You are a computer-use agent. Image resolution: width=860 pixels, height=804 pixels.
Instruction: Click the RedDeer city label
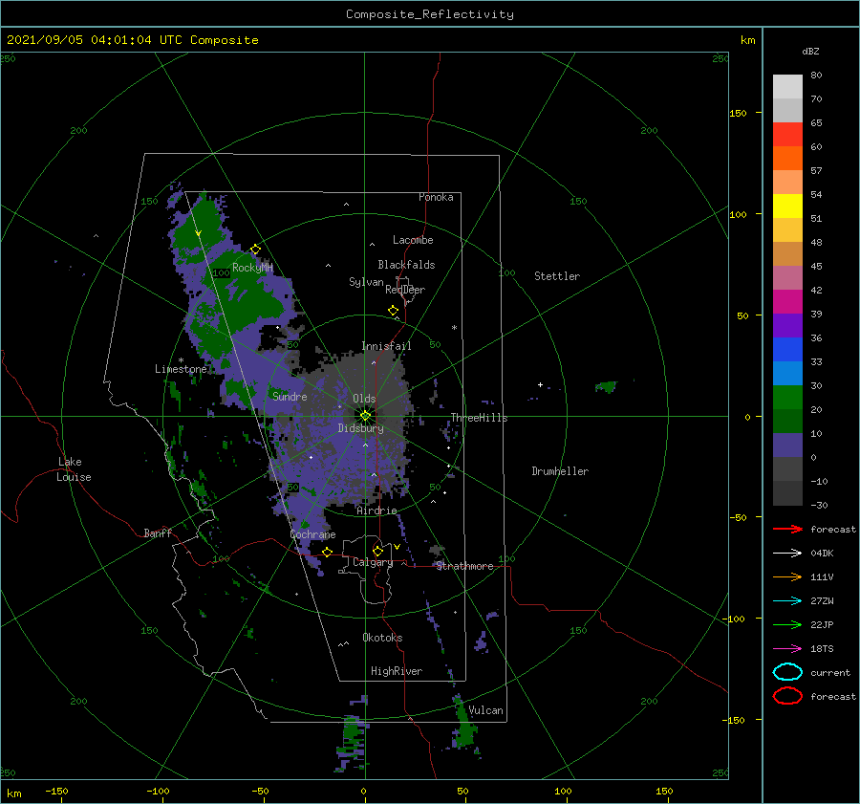(x=405, y=290)
